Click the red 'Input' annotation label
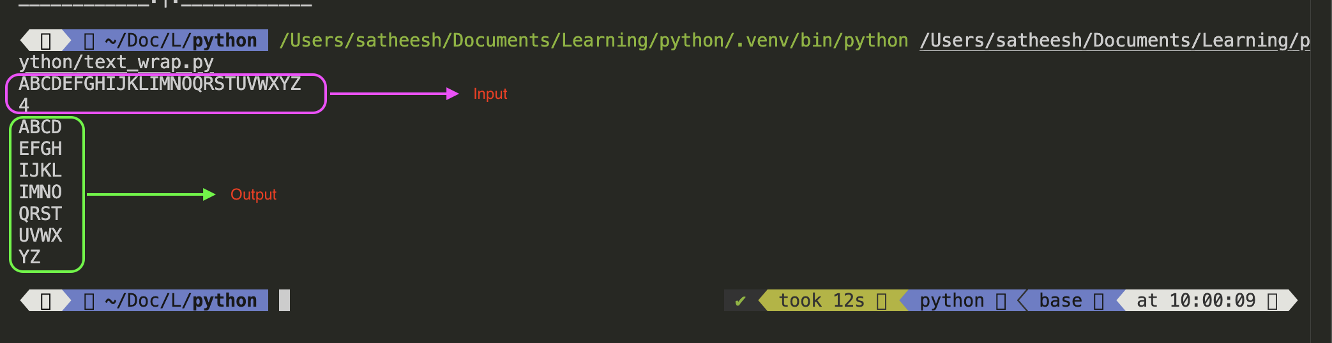 click(490, 94)
